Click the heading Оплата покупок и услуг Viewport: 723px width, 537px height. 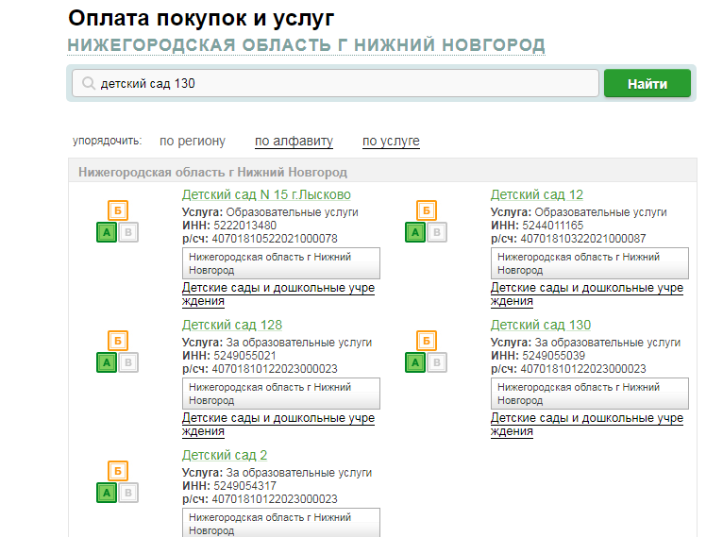click(x=201, y=19)
